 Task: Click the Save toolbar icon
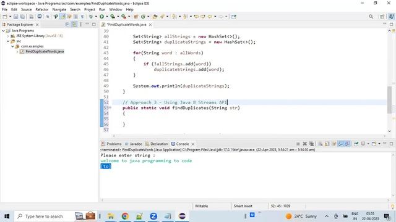point(15,17)
